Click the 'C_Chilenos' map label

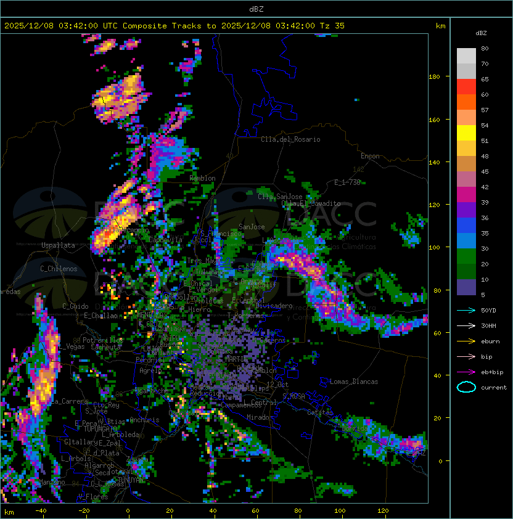click(x=59, y=269)
